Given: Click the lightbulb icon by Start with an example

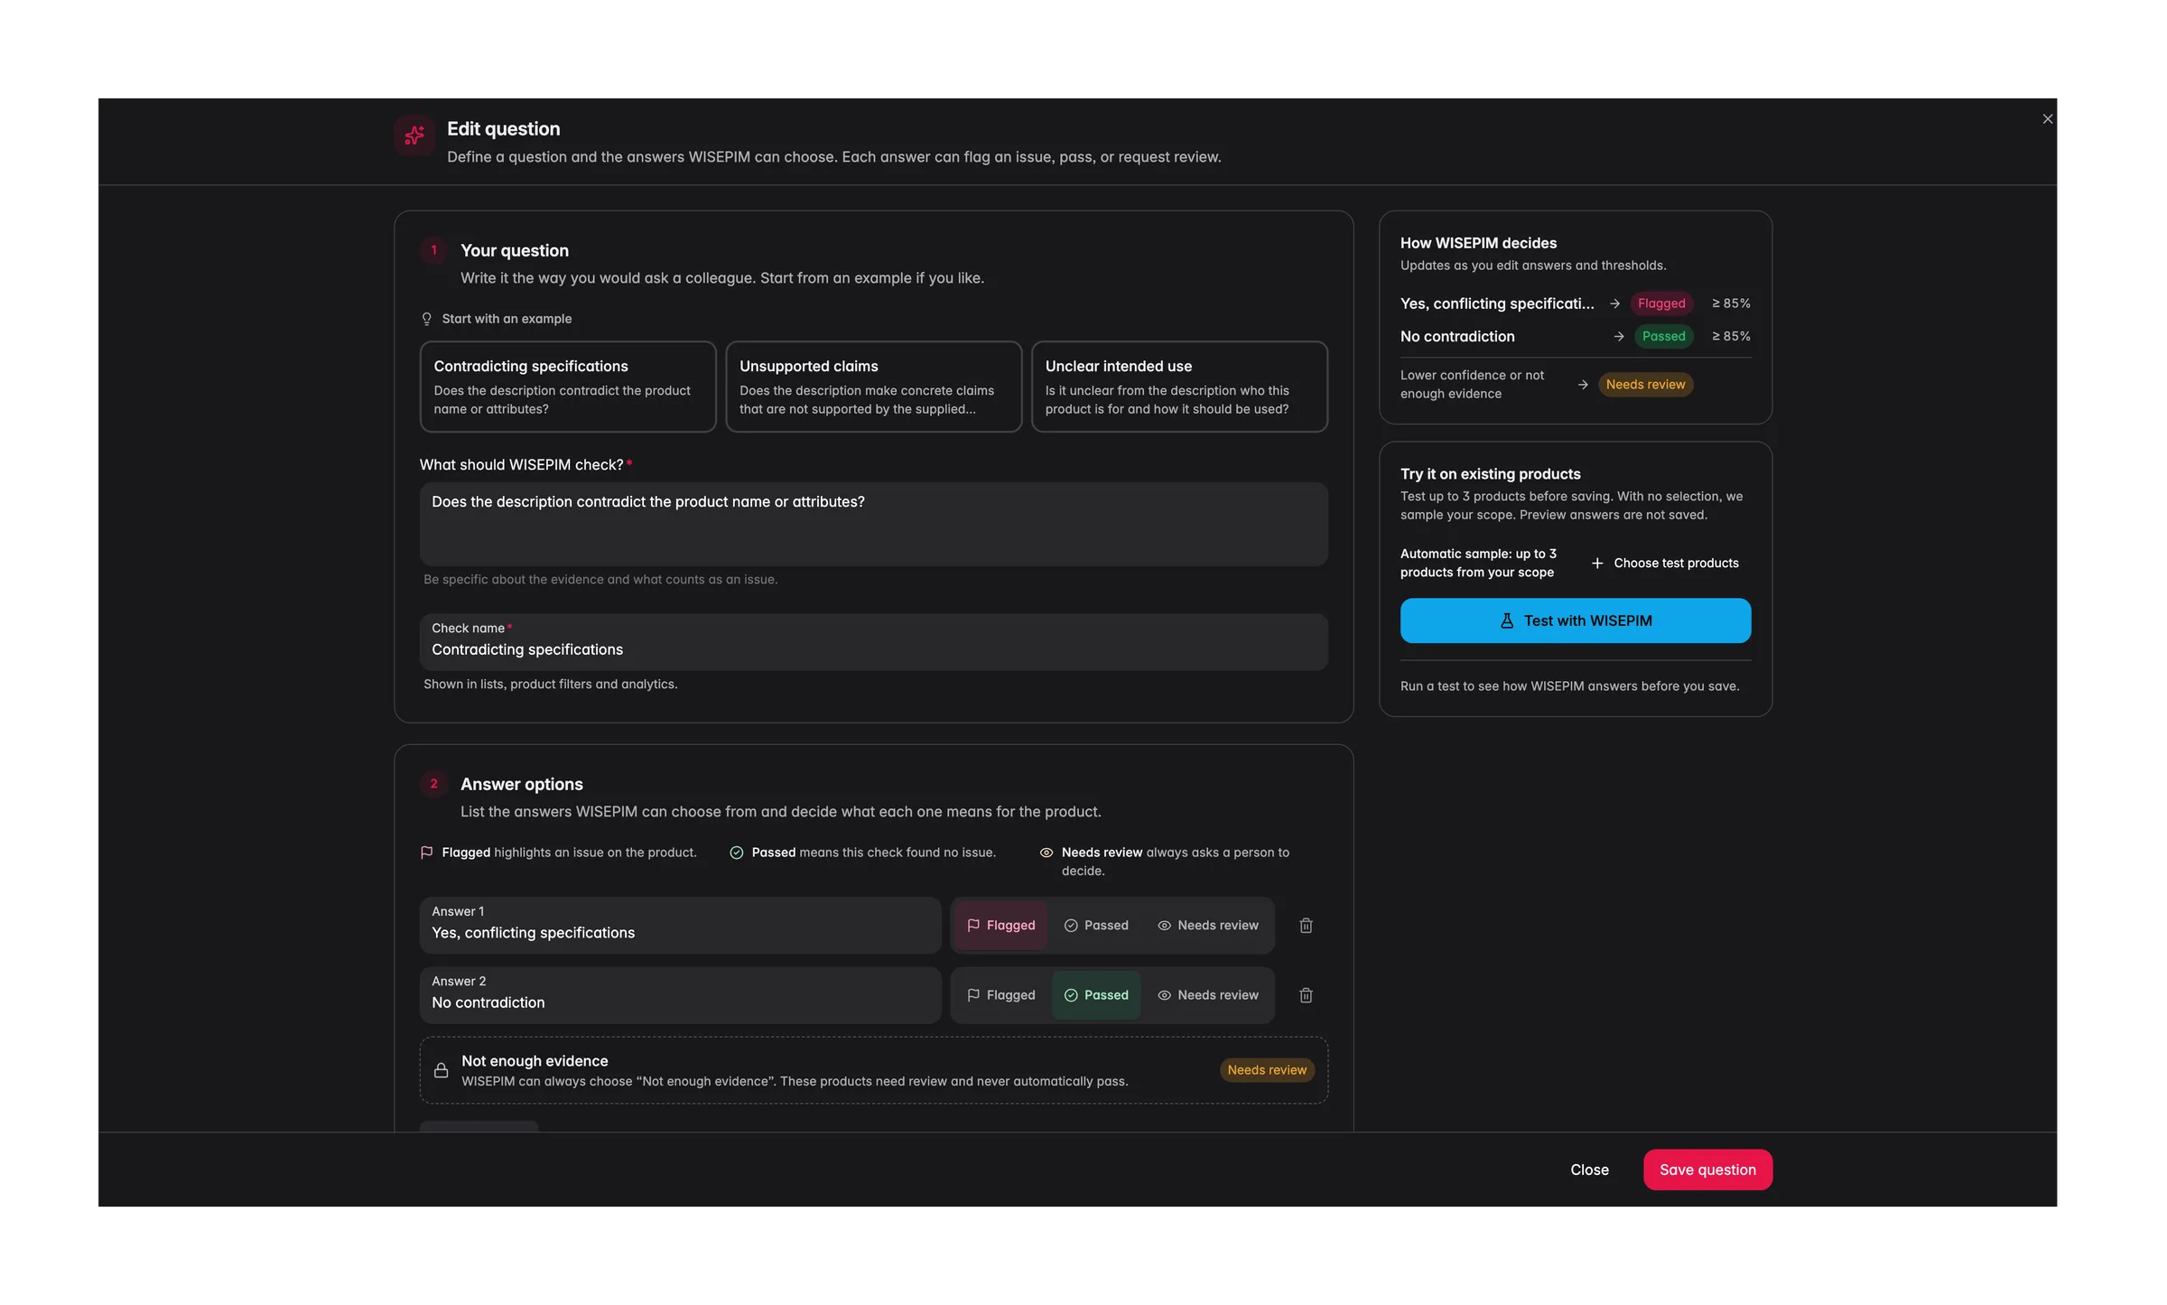Looking at the screenshot, I should coord(427,319).
